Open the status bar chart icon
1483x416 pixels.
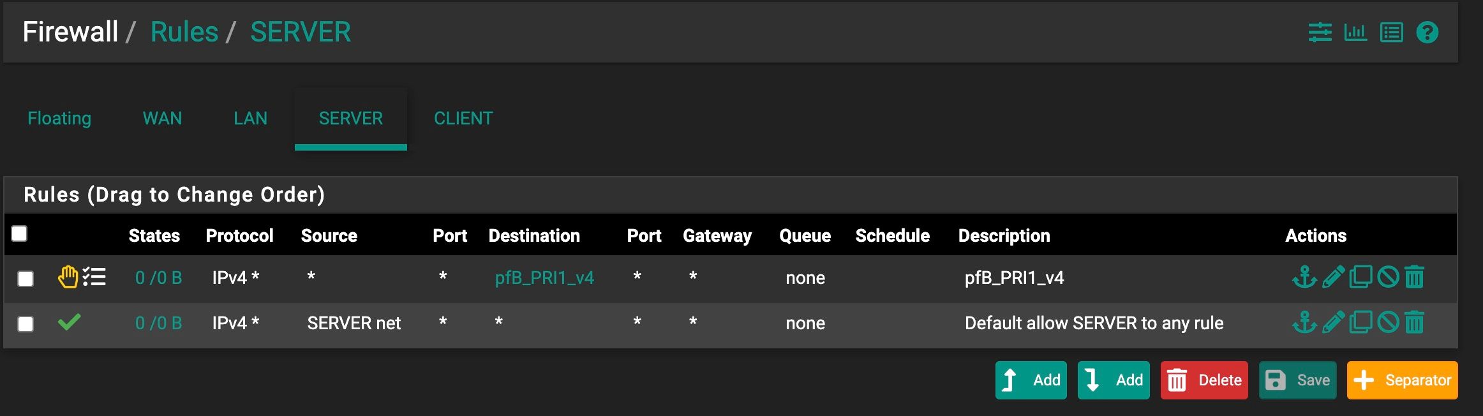click(x=1355, y=32)
